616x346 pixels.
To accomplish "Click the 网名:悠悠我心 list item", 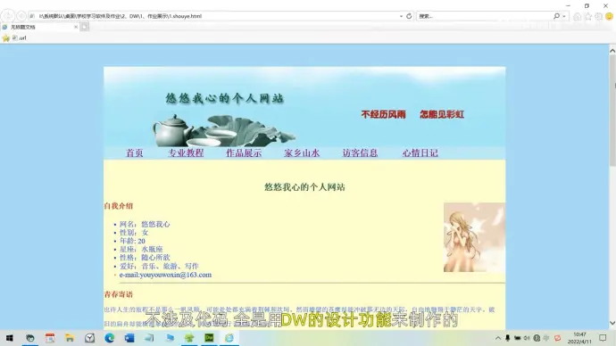I will pyautogui.click(x=145, y=225).
